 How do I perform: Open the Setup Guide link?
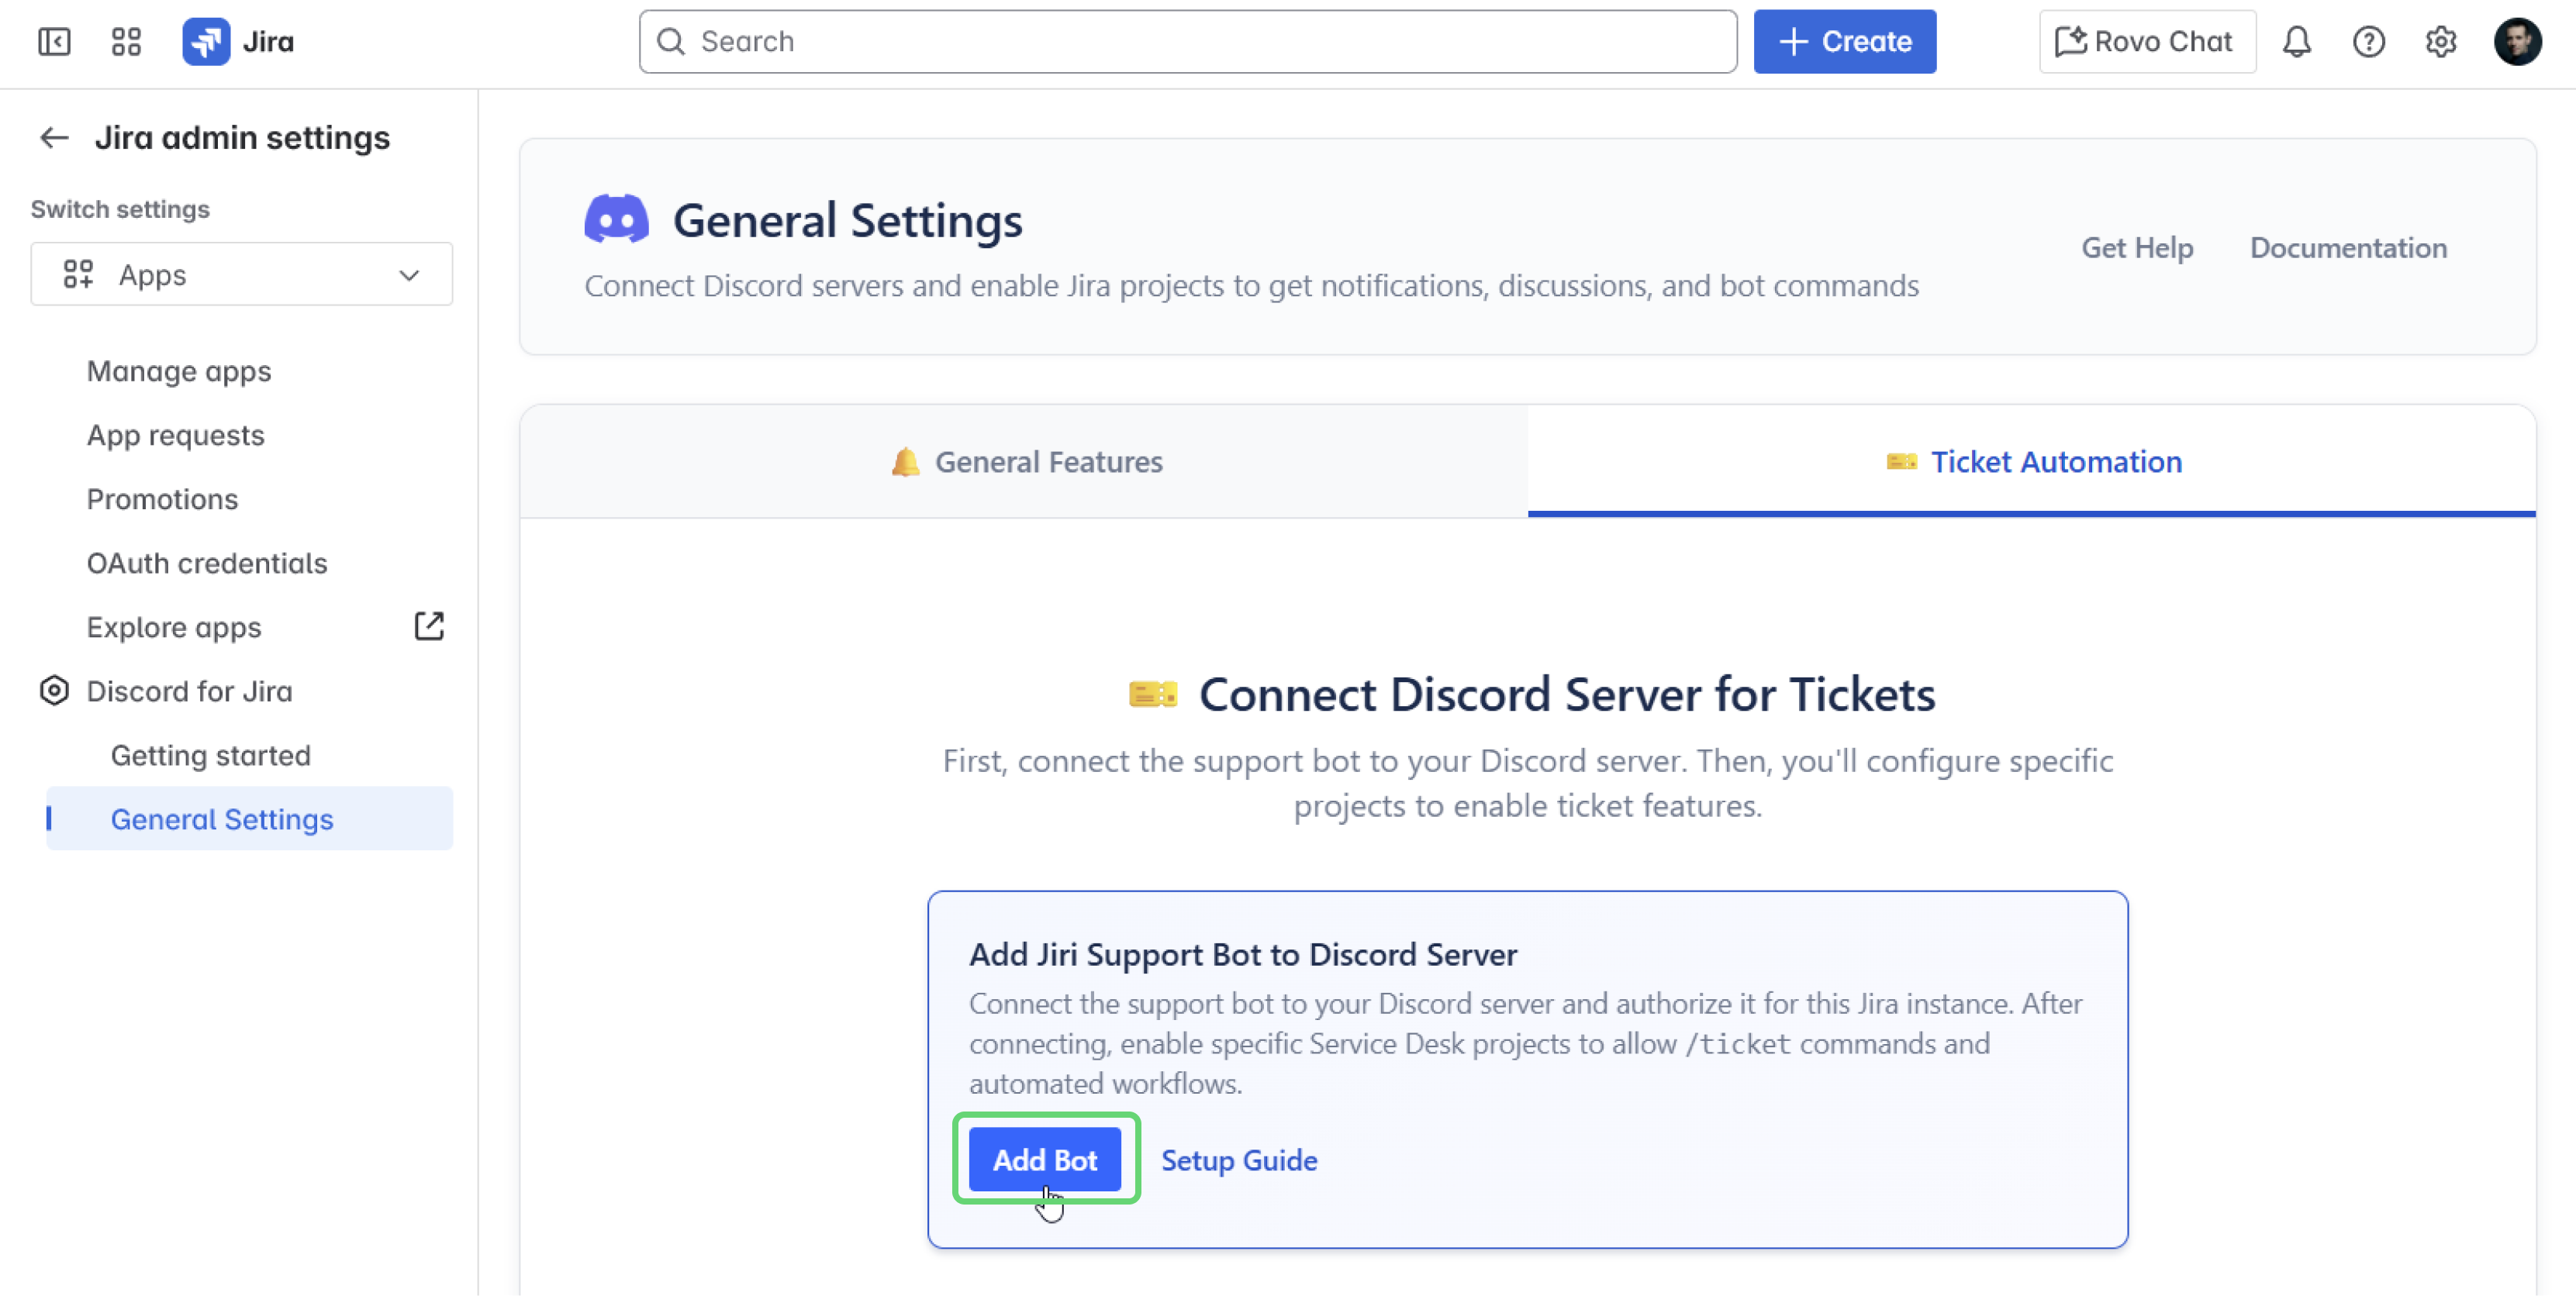tap(1239, 1159)
